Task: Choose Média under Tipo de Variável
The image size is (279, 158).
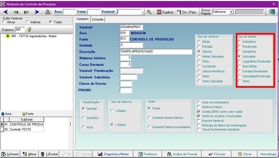Action: (199, 42)
